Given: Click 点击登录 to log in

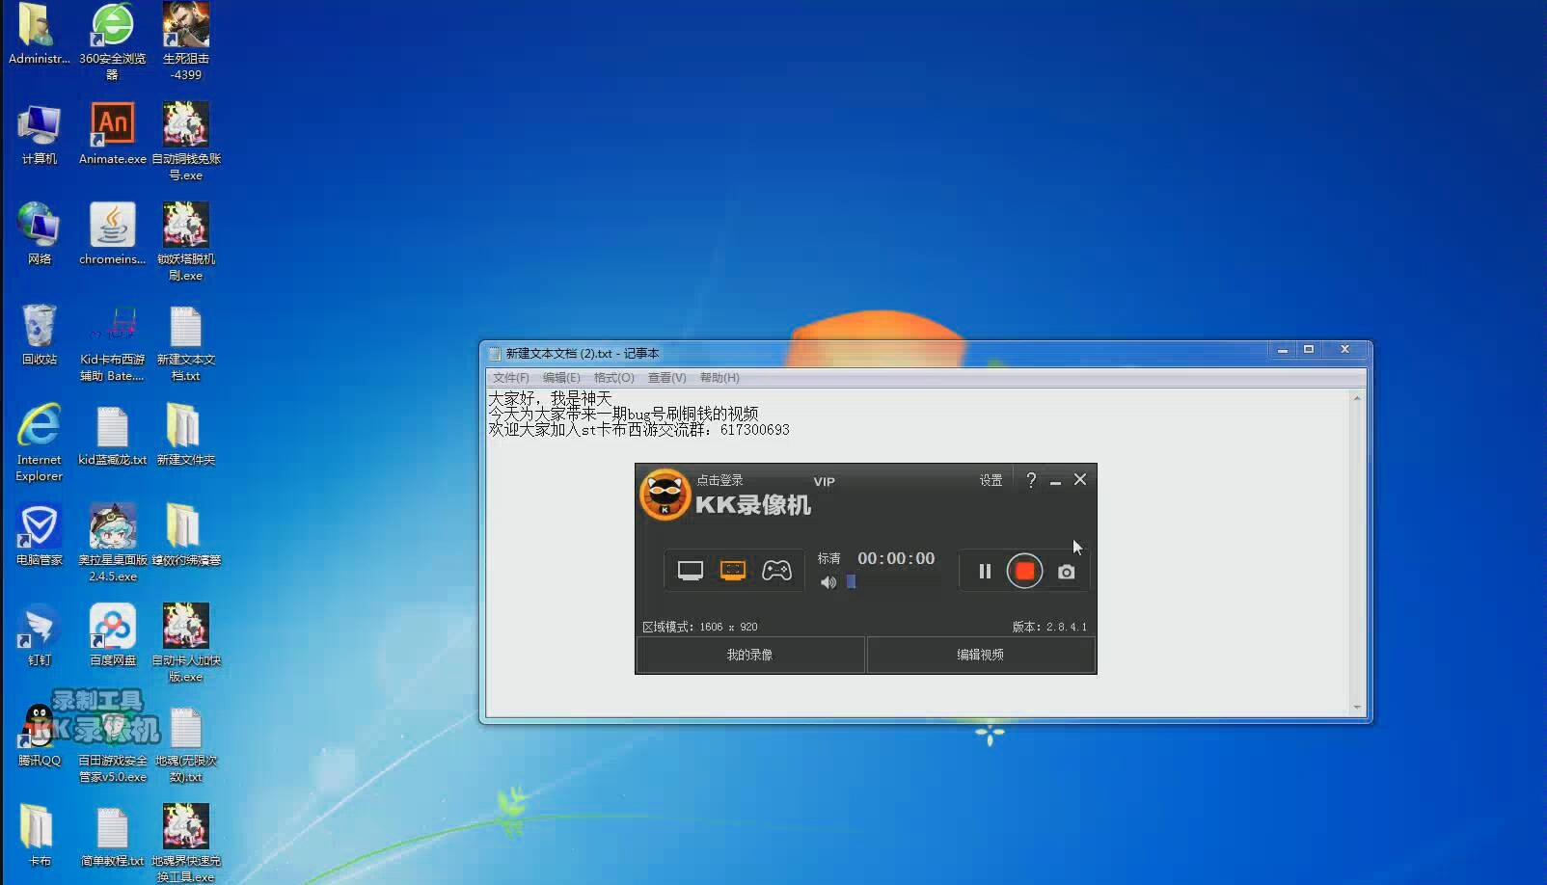Looking at the screenshot, I should coord(719,480).
